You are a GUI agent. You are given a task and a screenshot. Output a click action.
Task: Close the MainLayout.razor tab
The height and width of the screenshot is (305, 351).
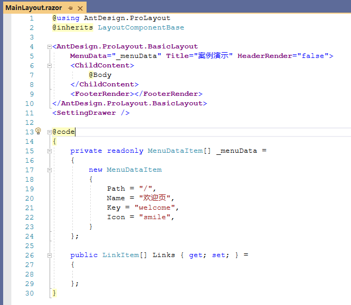click(x=80, y=8)
